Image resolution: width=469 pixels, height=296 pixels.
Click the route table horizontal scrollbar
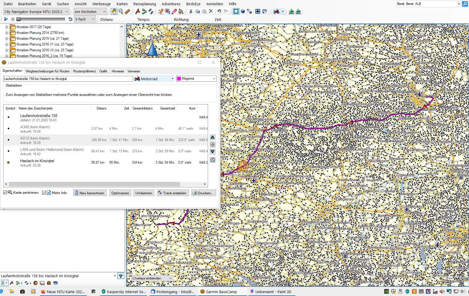(x=94, y=184)
